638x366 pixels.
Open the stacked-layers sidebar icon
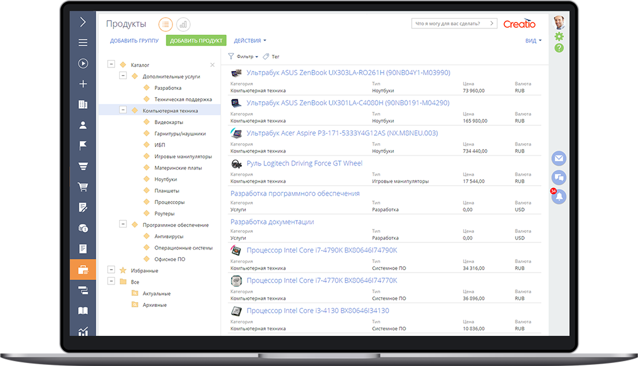[83, 290]
